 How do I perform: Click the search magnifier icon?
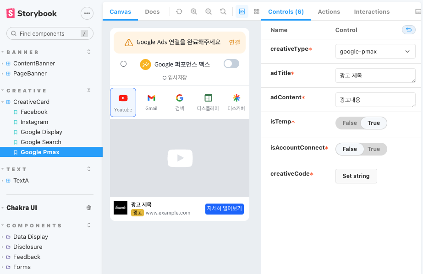pyautogui.click(x=13, y=33)
